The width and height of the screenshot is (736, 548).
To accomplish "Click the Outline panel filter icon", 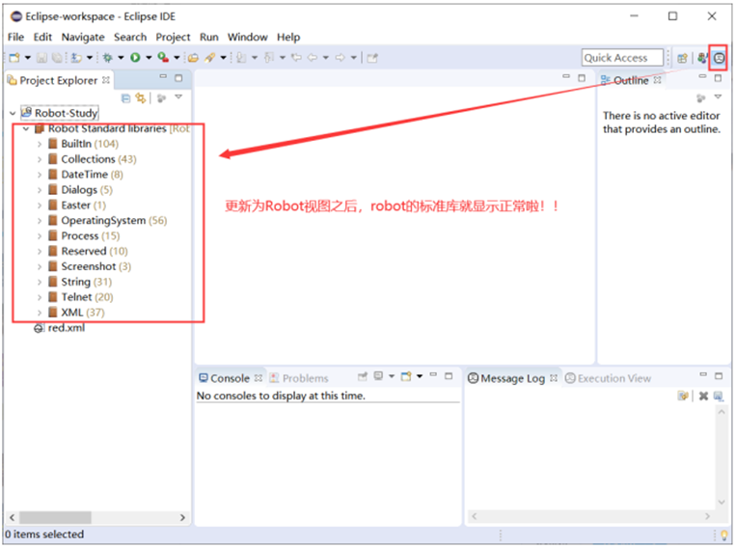I will click(701, 98).
